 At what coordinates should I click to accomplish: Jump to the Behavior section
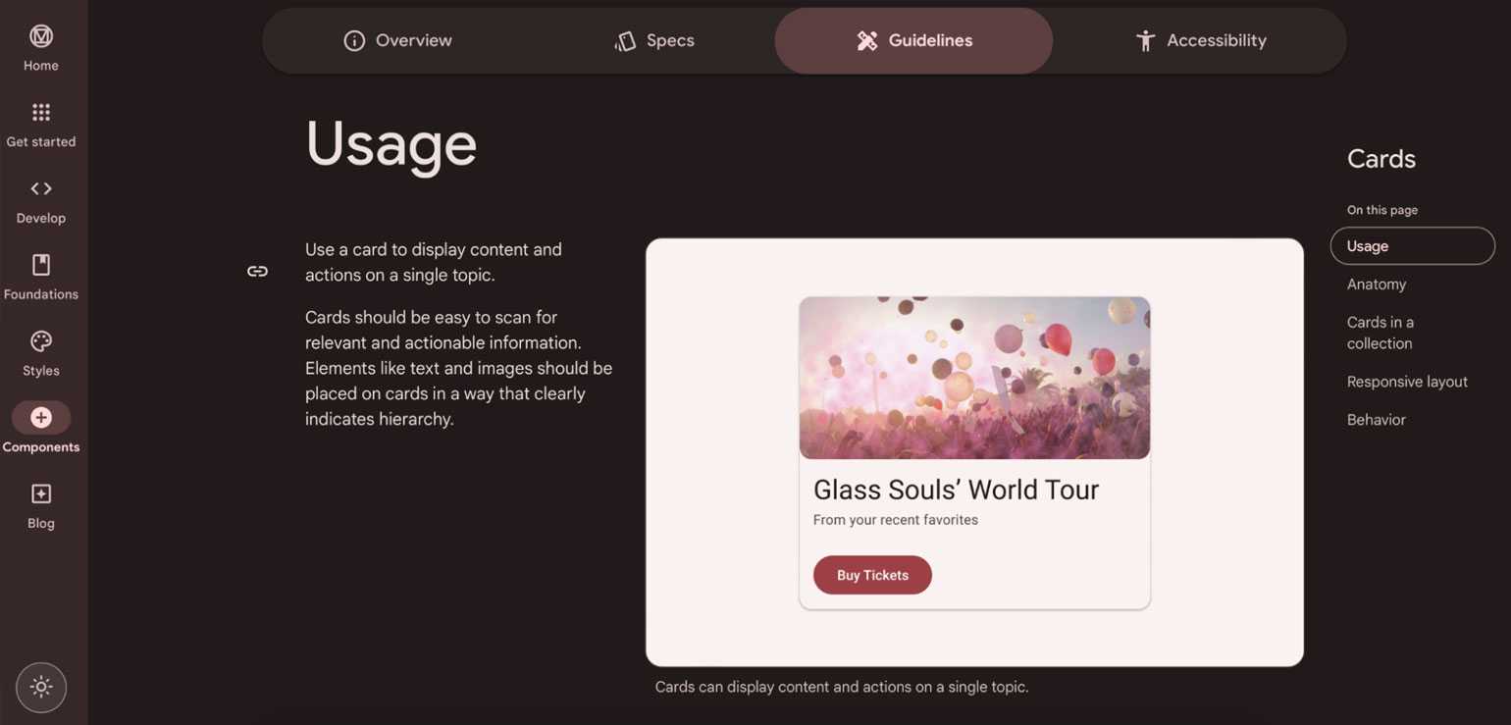coord(1376,420)
